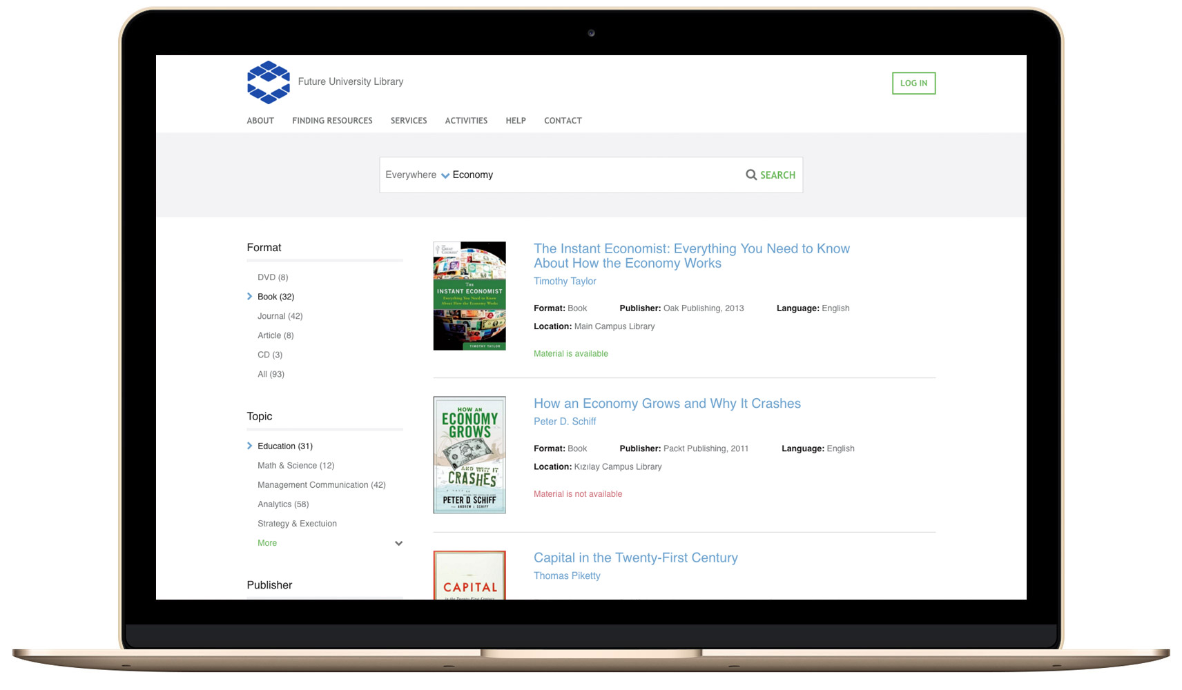
Task: Select the DVD format filter
Action: tap(273, 277)
